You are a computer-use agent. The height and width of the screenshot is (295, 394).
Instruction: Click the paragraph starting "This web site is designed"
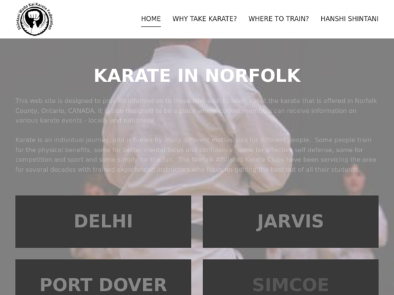[196, 111]
